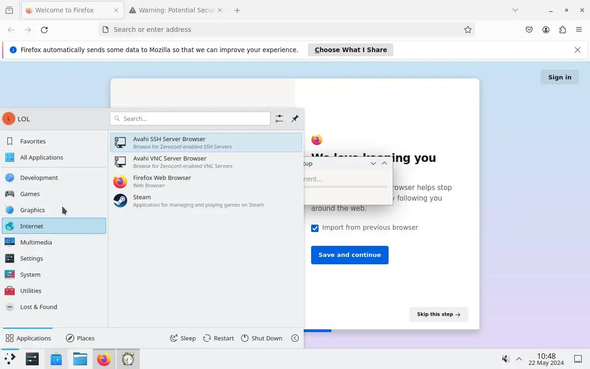590x369 pixels.
Task: Close the Welcome to Firefox tab
Action: [116, 10]
